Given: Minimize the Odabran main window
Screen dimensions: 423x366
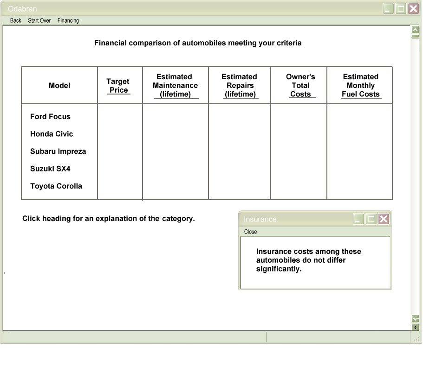Looking at the screenshot, I should pyautogui.click(x=388, y=8).
